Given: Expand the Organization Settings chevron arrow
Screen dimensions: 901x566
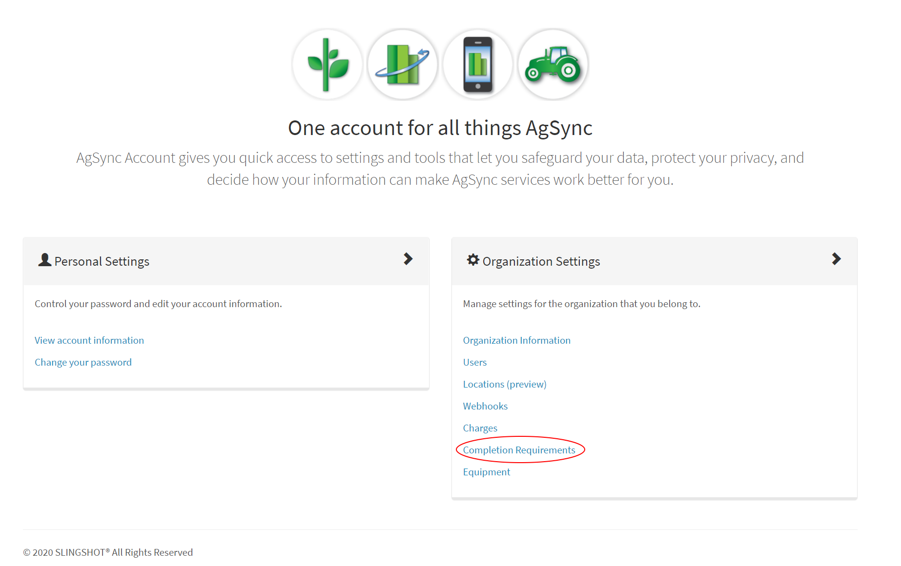Looking at the screenshot, I should point(836,259).
